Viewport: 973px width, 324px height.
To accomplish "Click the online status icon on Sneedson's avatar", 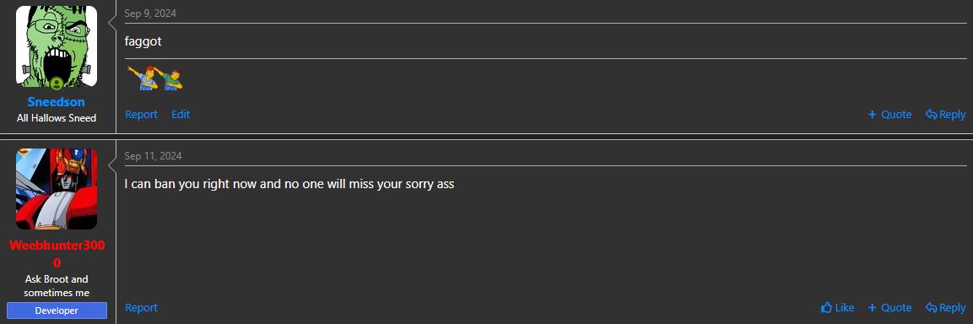I will click(57, 83).
